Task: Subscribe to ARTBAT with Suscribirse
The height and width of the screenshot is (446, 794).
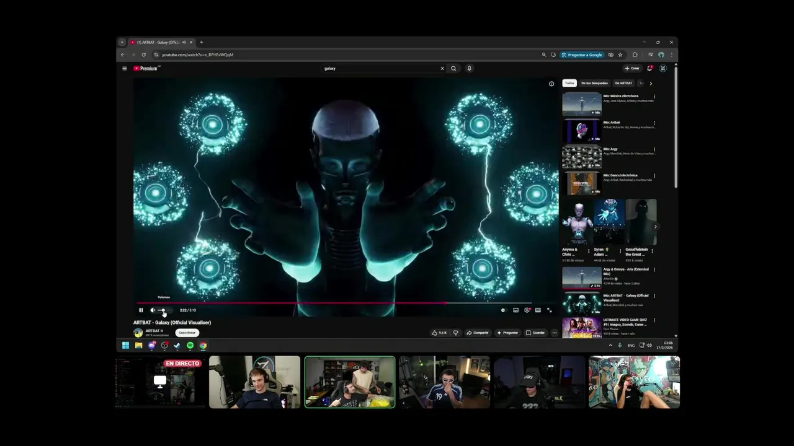Action: [x=187, y=333]
